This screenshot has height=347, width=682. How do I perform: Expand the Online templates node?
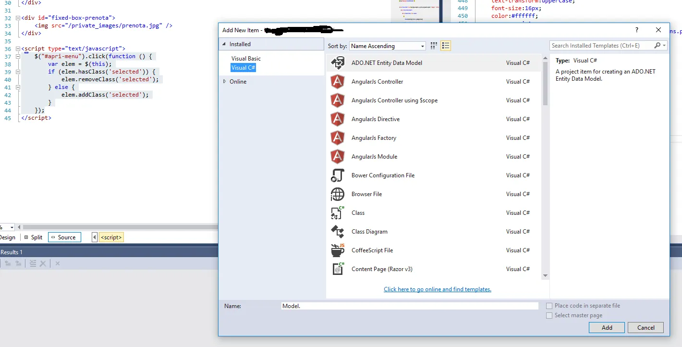click(224, 82)
